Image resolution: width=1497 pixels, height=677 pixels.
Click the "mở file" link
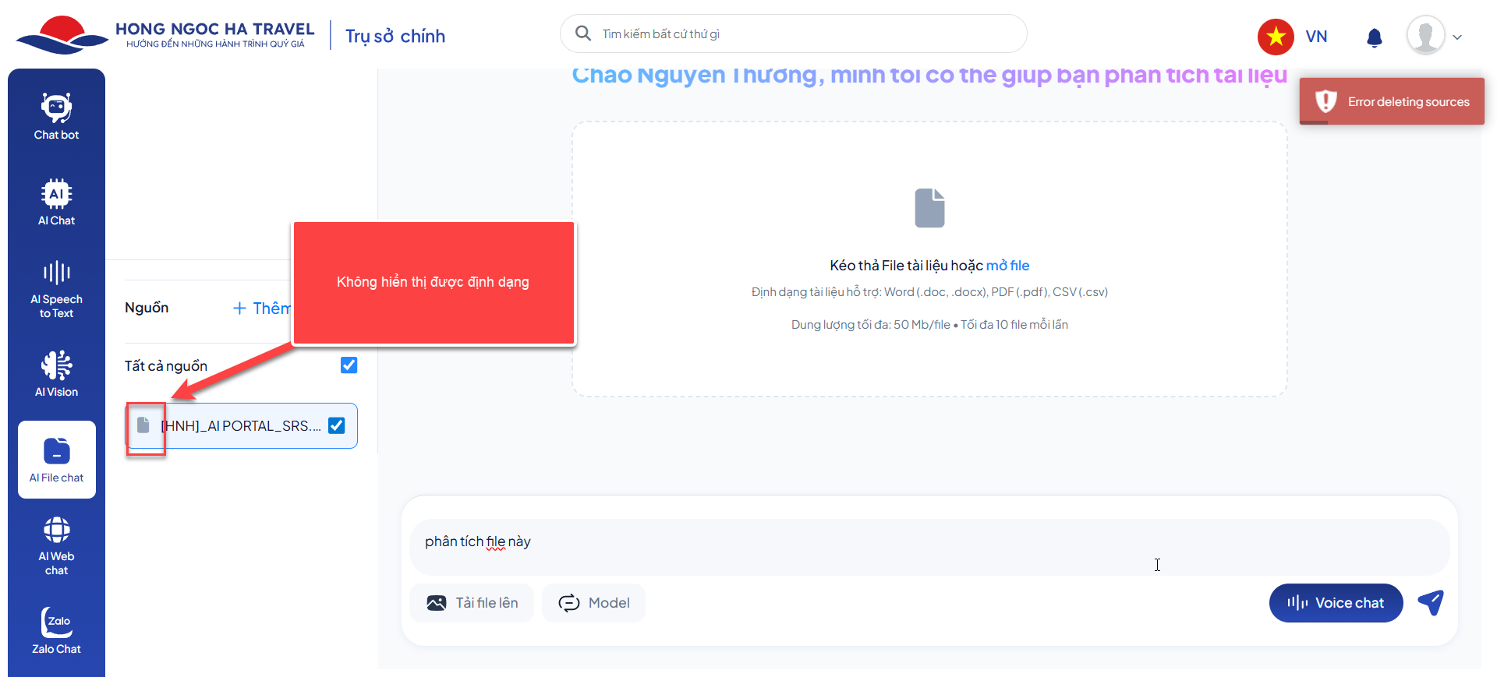coord(1007,266)
